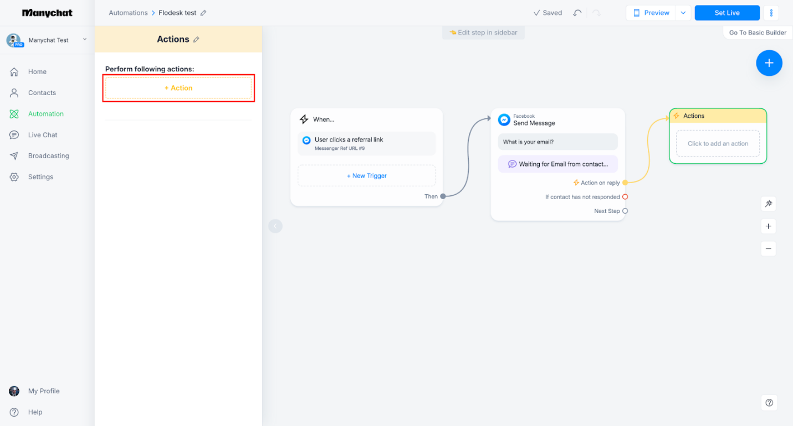
Task: Click the Actions node header
Action: [x=718, y=116]
